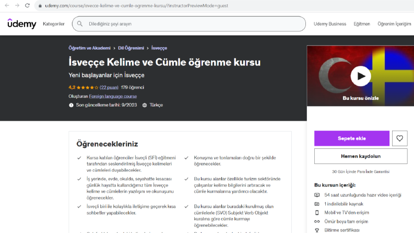Click the checkmark beside 'Kursa katılan öğrenciler'
The width and height of the screenshot is (414, 233).
click(79, 158)
